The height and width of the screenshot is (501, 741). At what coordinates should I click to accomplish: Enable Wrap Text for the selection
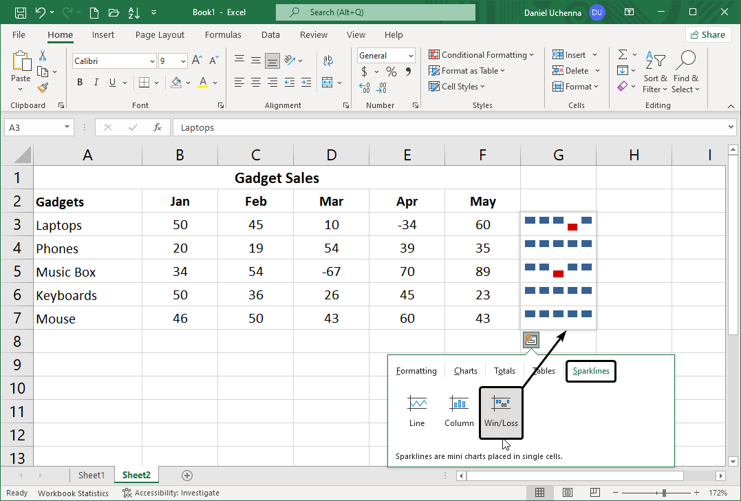tap(328, 61)
